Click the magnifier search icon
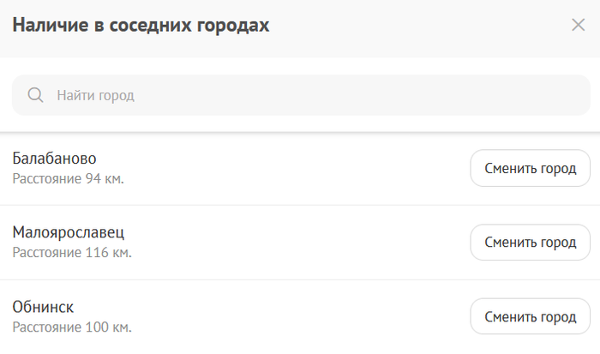Image resolution: width=600 pixels, height=354 pixels. coord(36,95)
